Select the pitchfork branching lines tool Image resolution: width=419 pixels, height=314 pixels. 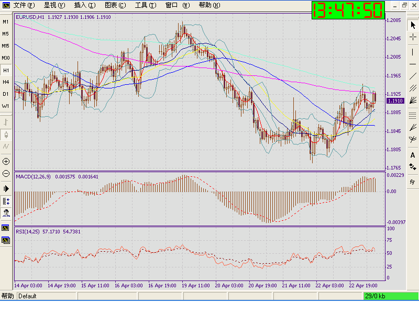[413, 139]
